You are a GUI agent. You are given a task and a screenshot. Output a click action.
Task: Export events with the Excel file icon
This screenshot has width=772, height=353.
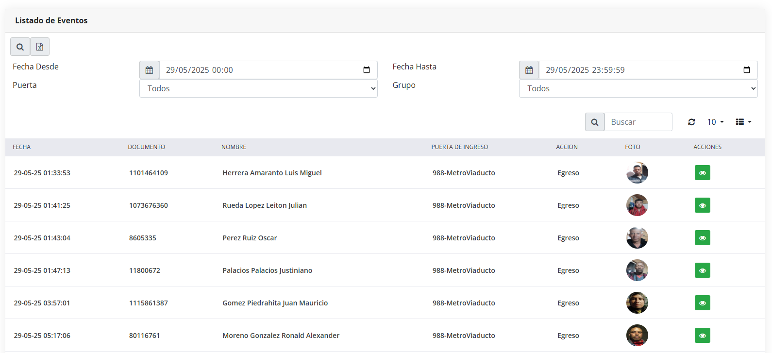pos(40,47)
